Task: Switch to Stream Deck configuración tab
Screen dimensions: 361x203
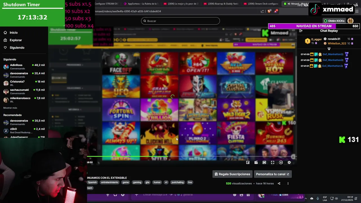Action: coord(261,4)
